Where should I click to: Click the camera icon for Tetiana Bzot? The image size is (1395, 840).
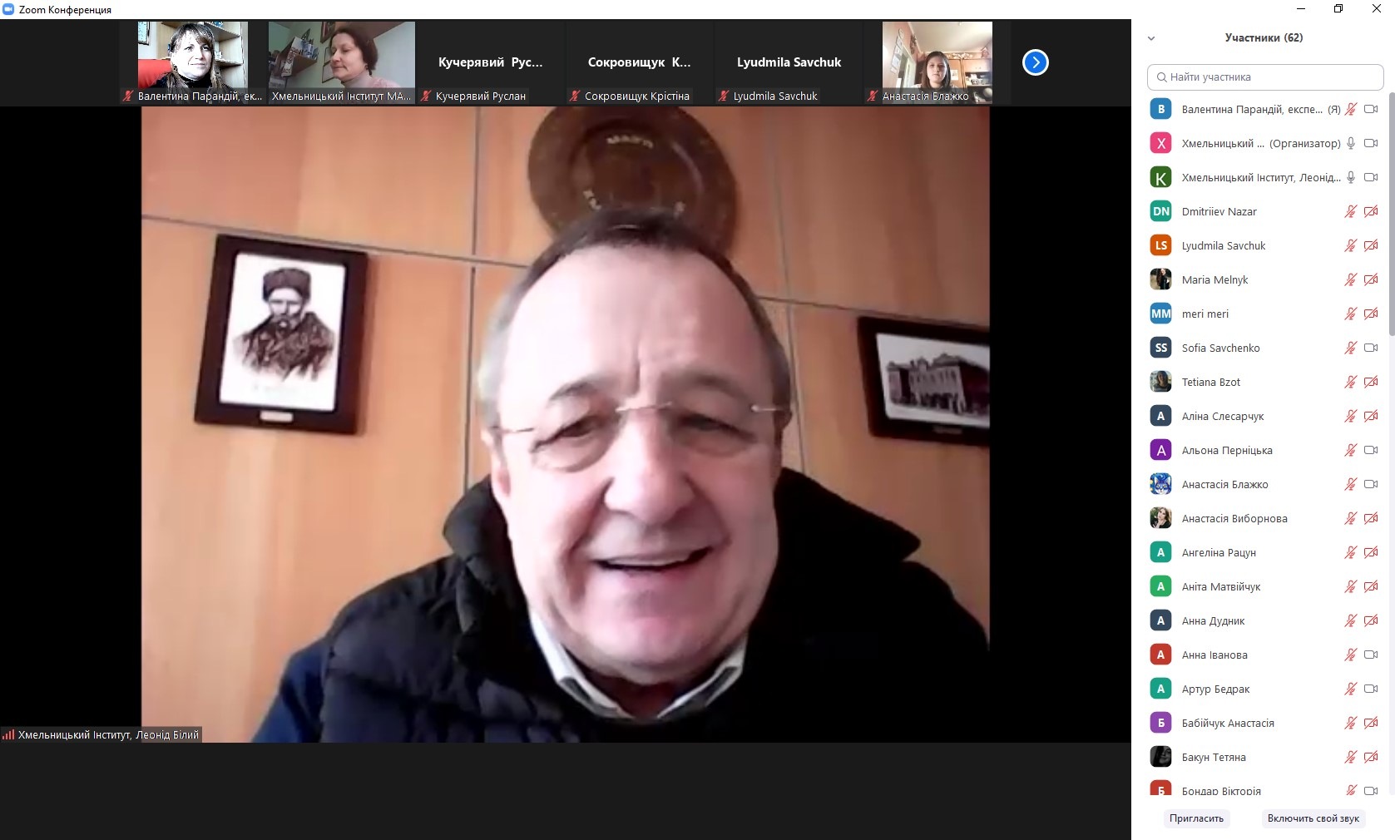click(x=1371, y=382)
